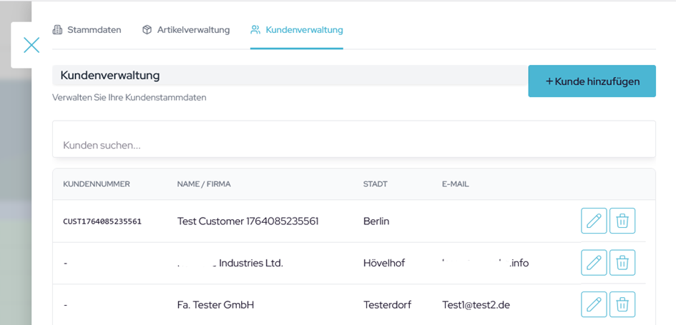This screenshot has width=676, height=325.
Task: Click the Kundennummer column header
Action: pyautogui.click(x=97, y=184)
